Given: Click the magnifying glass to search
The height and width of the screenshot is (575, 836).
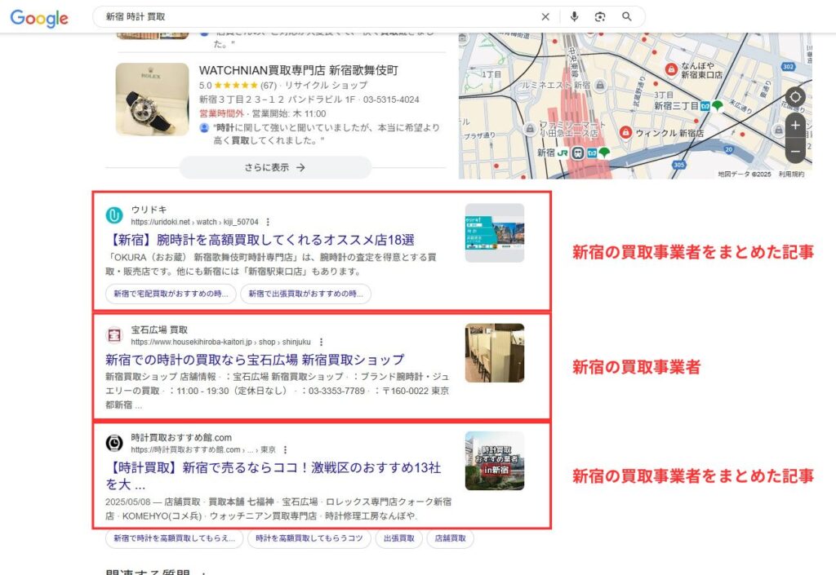Looking at the screenshot, I should click(625, 16).
